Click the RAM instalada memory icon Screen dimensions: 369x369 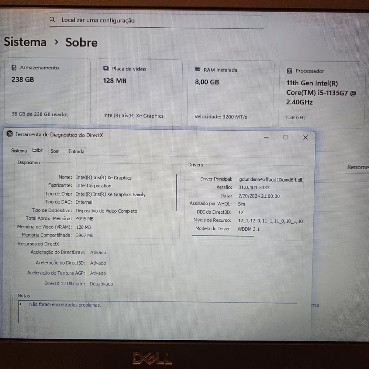[198, 70]
